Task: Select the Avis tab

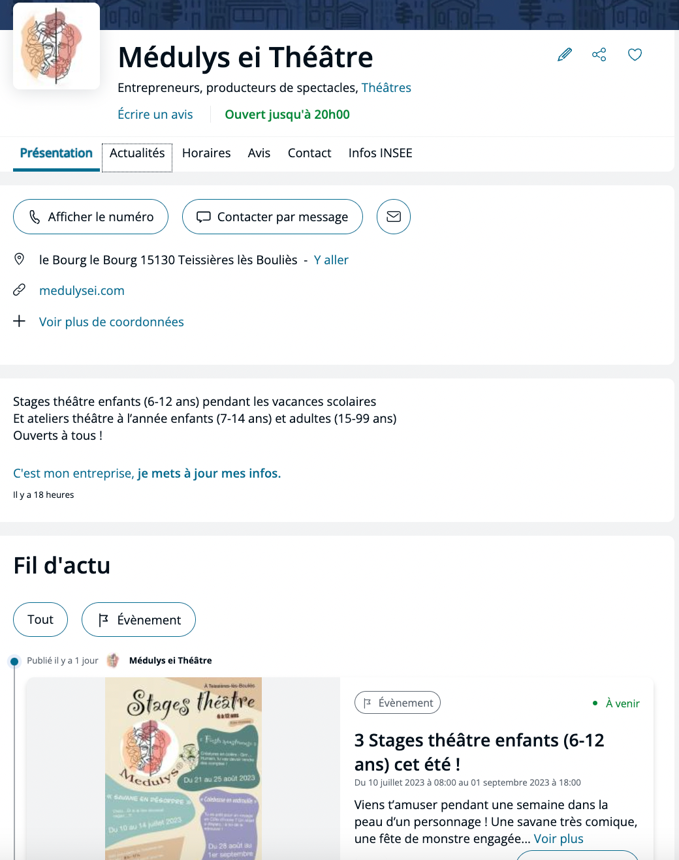Action: coord(259,153)
